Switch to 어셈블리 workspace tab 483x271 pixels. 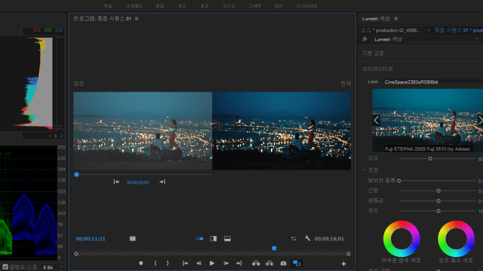point(134,6)
